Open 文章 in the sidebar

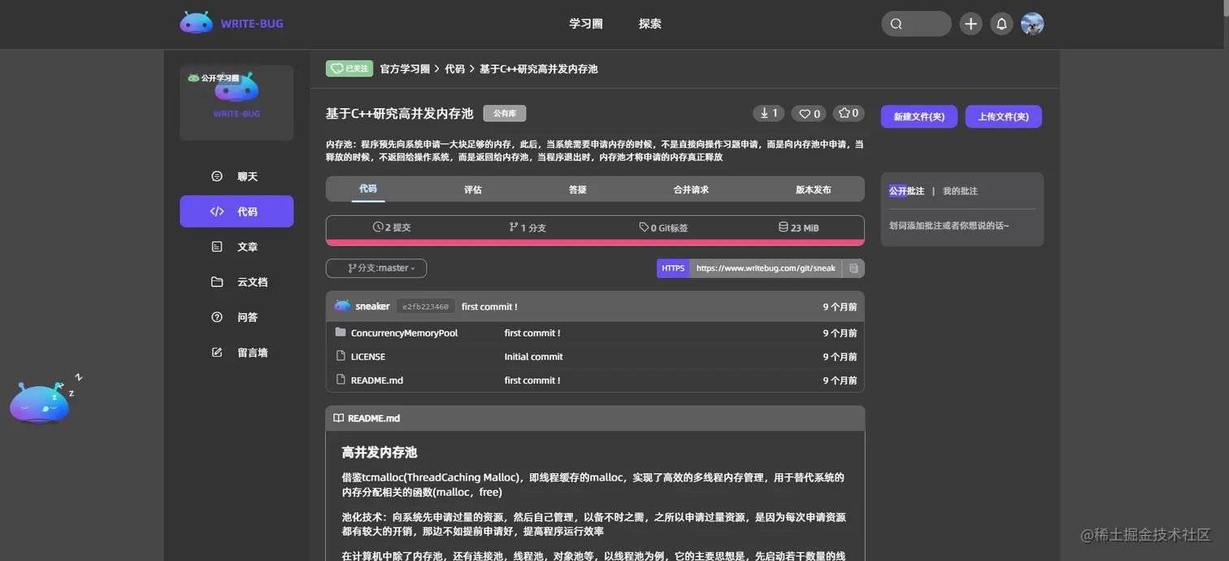237,246
